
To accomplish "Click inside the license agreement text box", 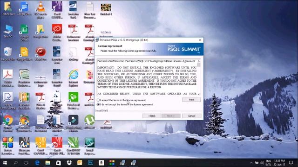I will (x=147, y=77).
